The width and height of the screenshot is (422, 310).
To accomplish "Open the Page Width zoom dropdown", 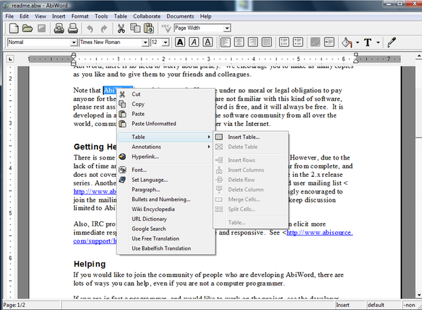I will 227,28.
